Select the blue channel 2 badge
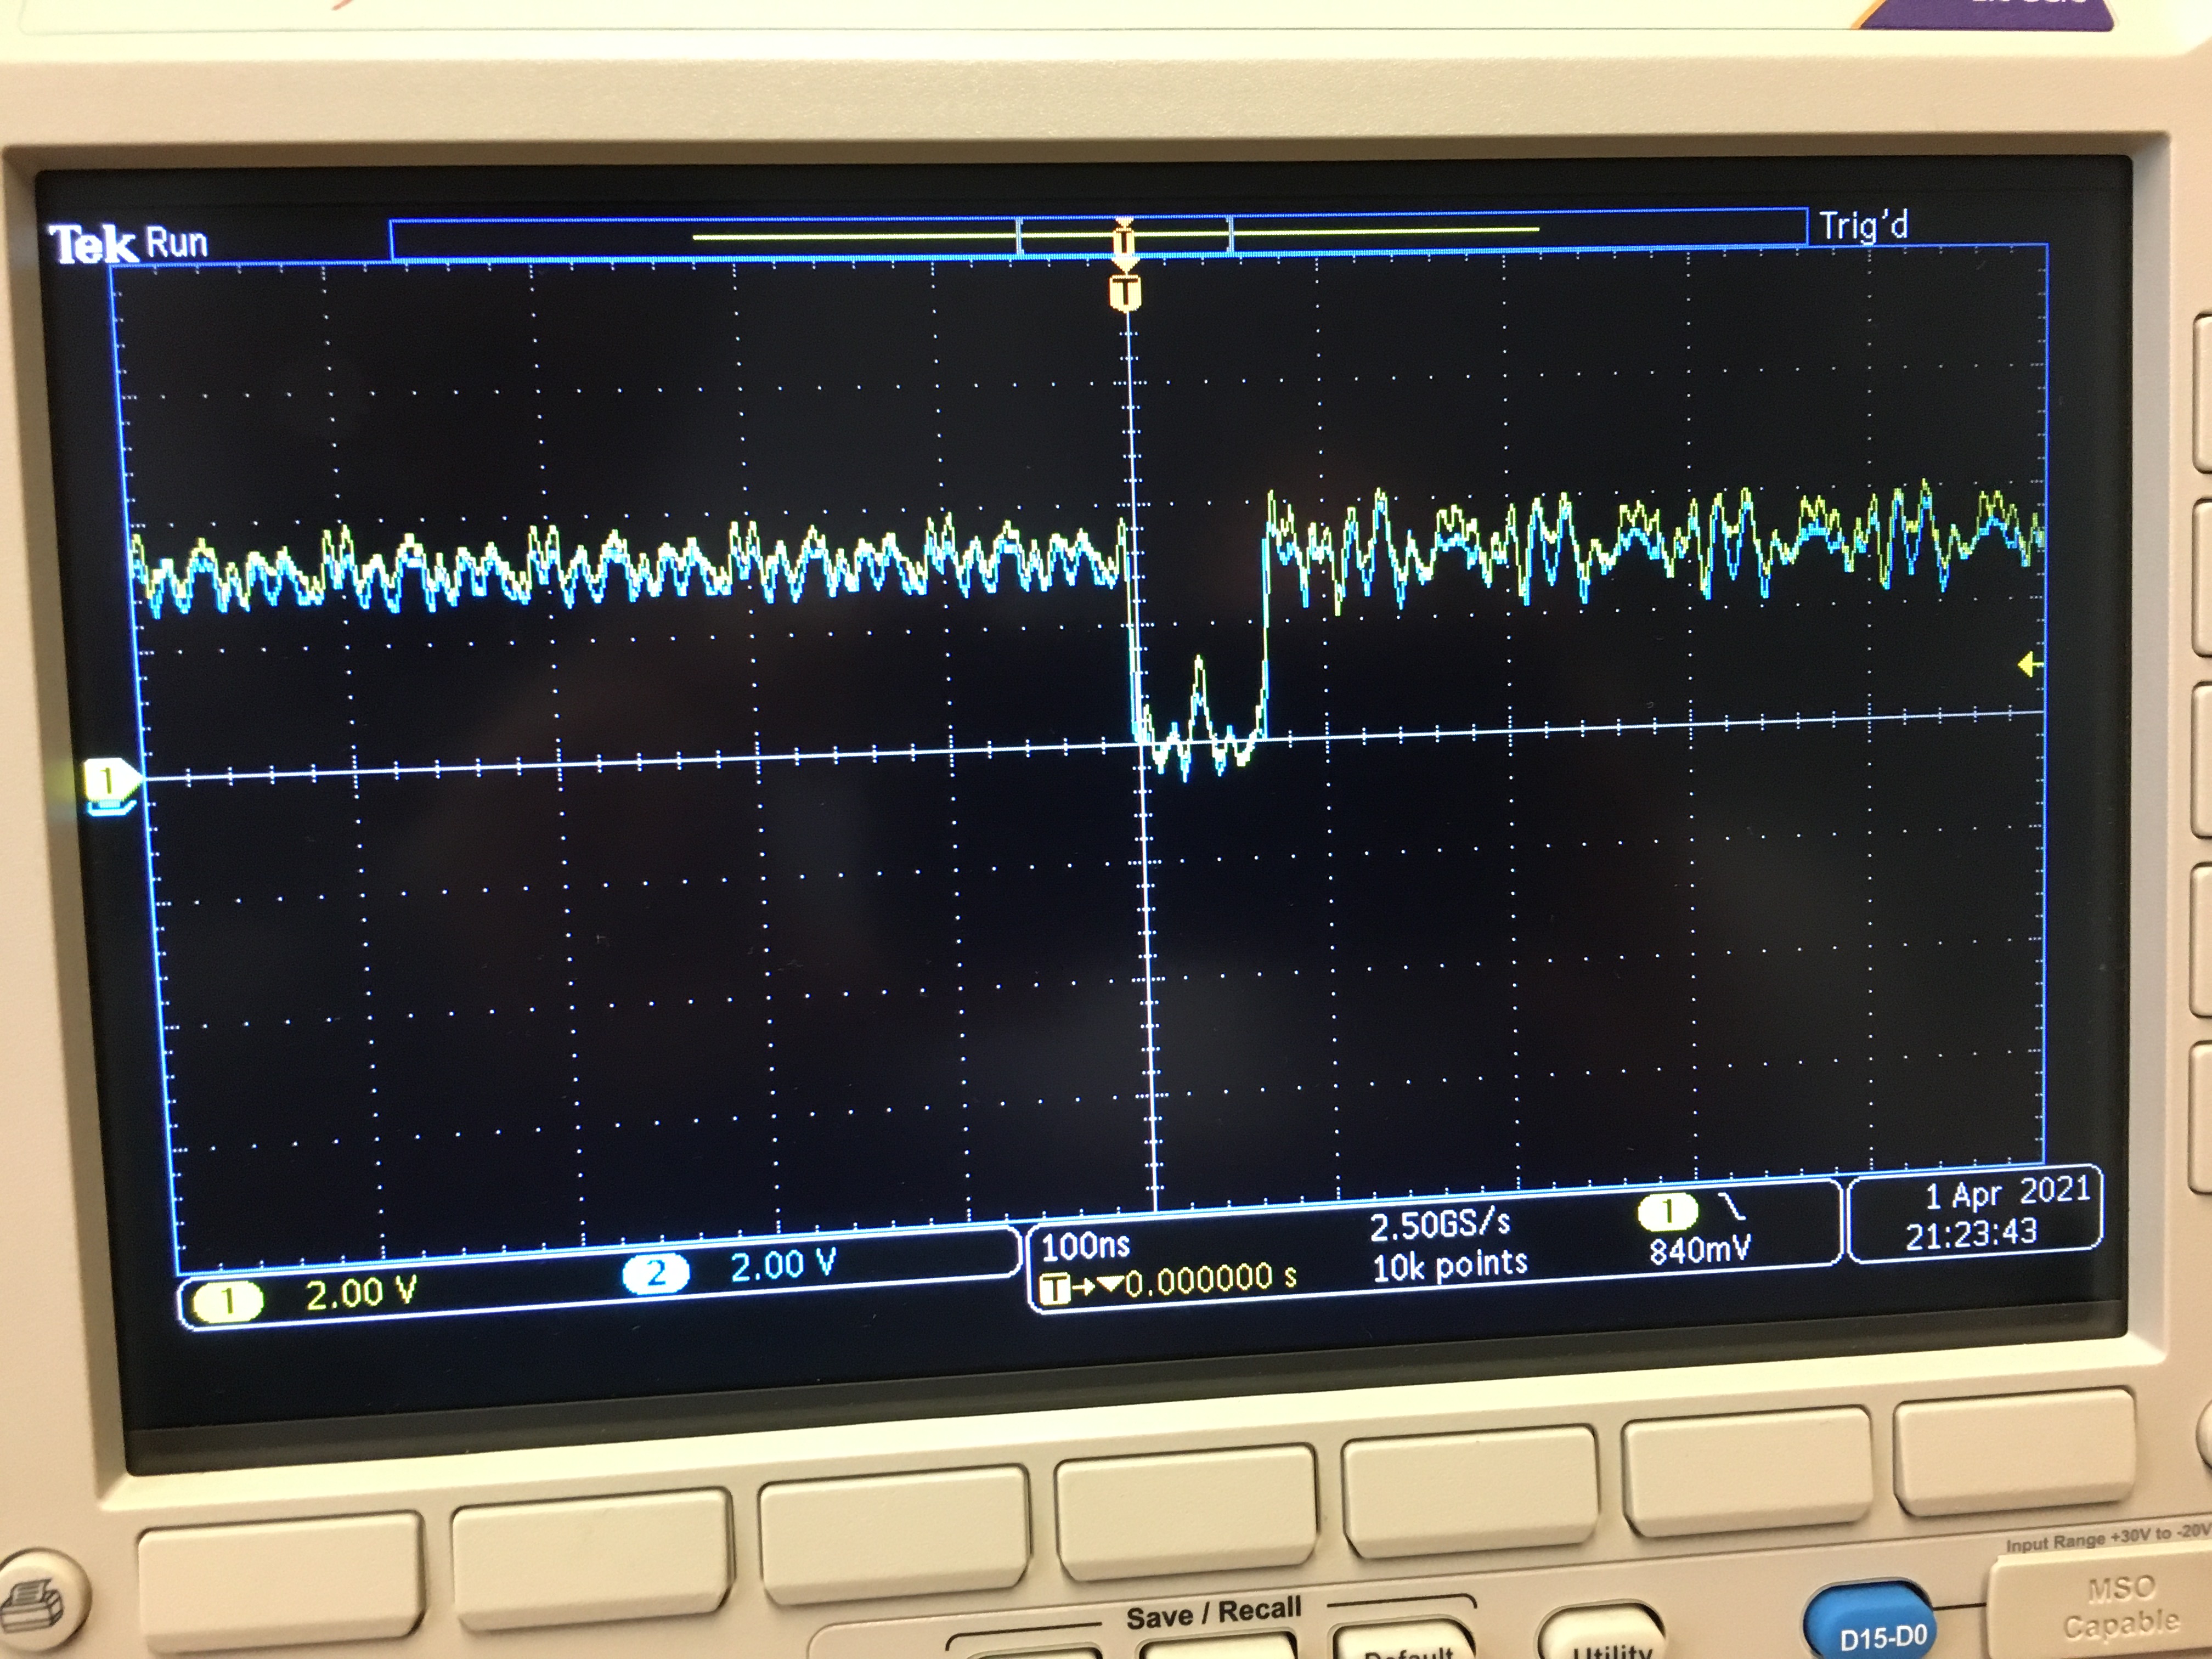Screen dimensions: 2212x1659 coord(655,1273)
